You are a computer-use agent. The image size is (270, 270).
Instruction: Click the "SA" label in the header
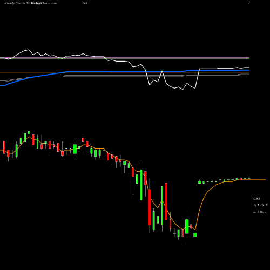click(x=85, y=3)
